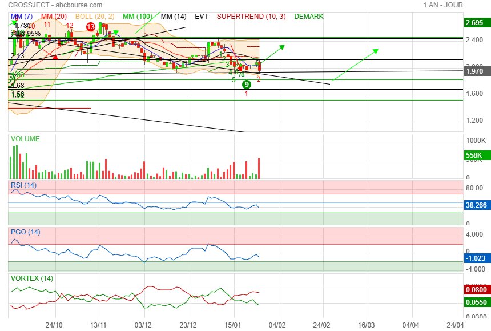Click the green 2.695 price tag
The width and height of the screenshot is (491, 331).
tap(475, 23)
